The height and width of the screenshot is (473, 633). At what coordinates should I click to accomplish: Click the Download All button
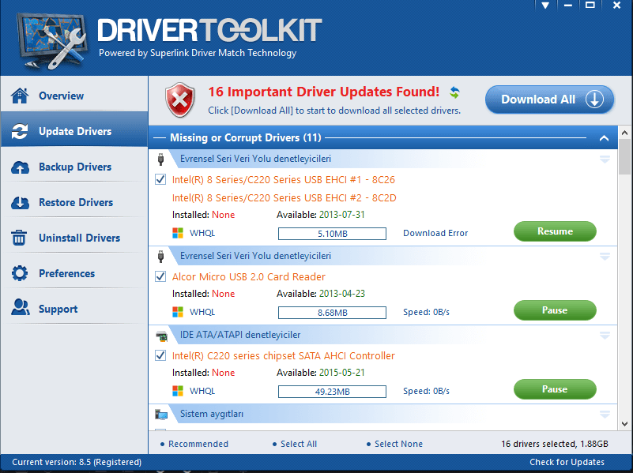pos(549,99)
